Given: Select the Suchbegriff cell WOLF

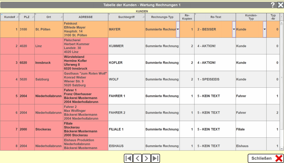Looking at the screenshot, I should (x=126, y=79).
